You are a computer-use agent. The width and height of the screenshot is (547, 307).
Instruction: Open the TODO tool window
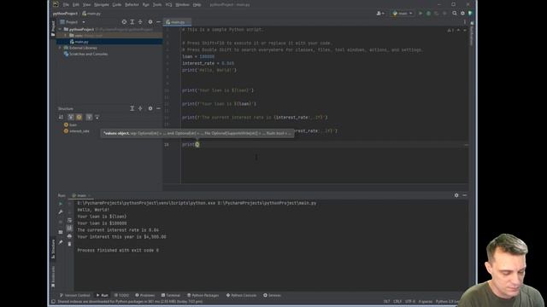tap(121, 295)
